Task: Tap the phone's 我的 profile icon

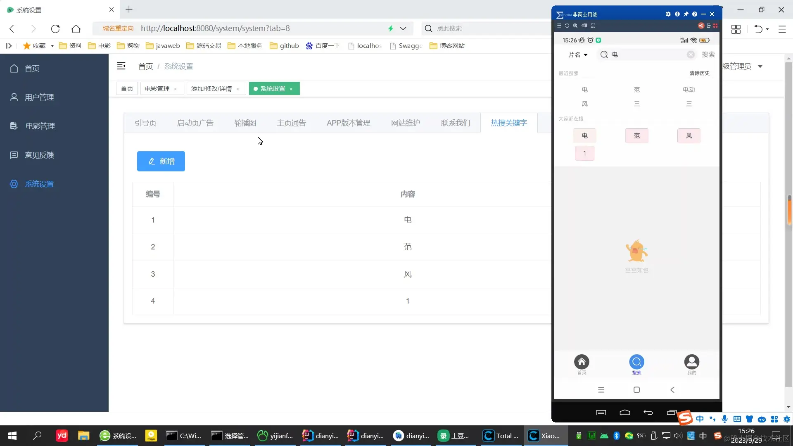Action: [x=691, y=362]
